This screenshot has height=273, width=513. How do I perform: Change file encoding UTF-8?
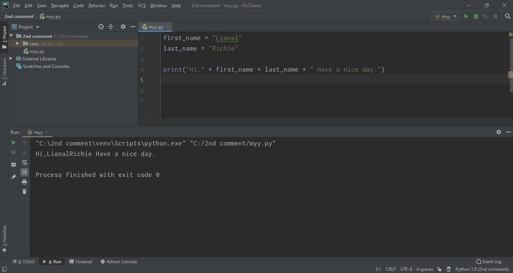406,269
